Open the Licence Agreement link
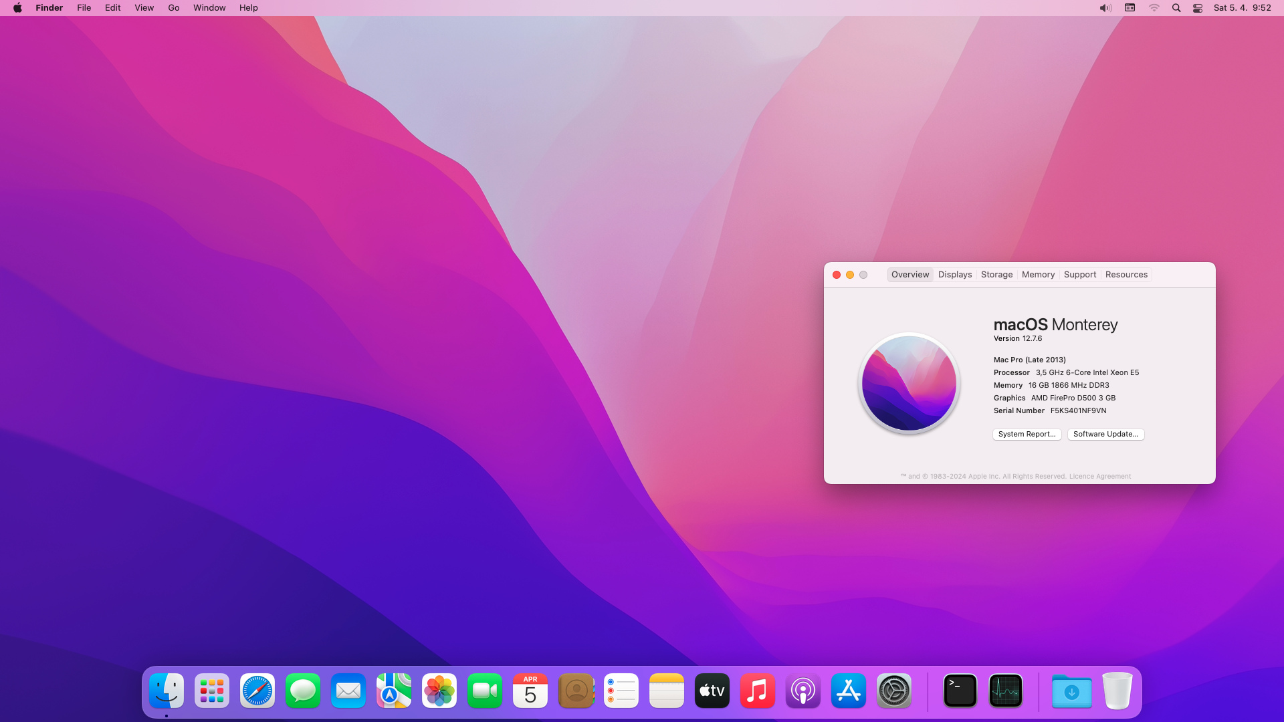The image size is (1284, 722). pyautogui.click(x=1100, y=477)
